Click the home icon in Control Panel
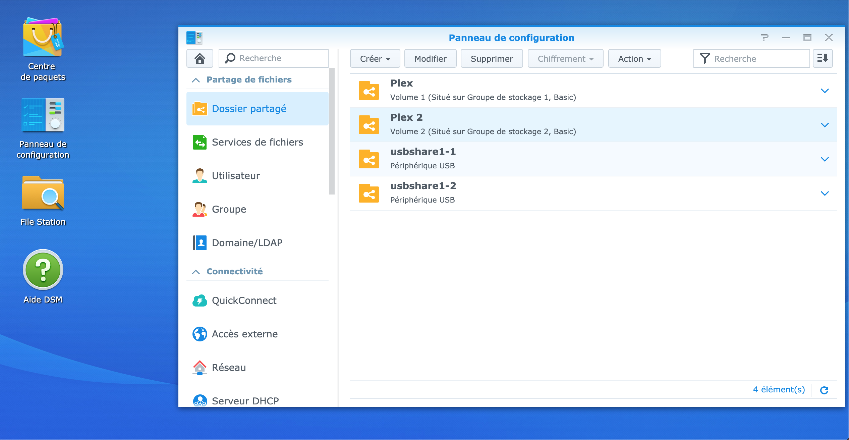The height and width of the screenshot is (440, 849). pos(200,58)
